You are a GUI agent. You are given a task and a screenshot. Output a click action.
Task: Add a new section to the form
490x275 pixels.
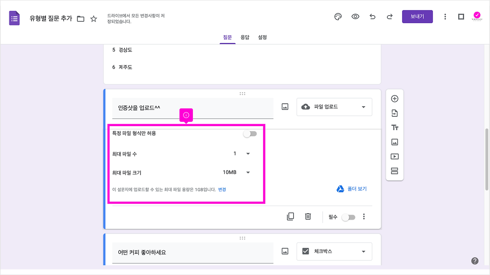pyautogui.click(x=394, y=171)
